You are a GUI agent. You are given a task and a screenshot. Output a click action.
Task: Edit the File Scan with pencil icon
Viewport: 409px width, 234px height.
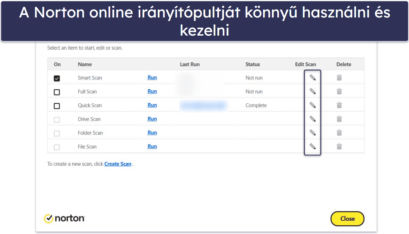pos(313,147)
